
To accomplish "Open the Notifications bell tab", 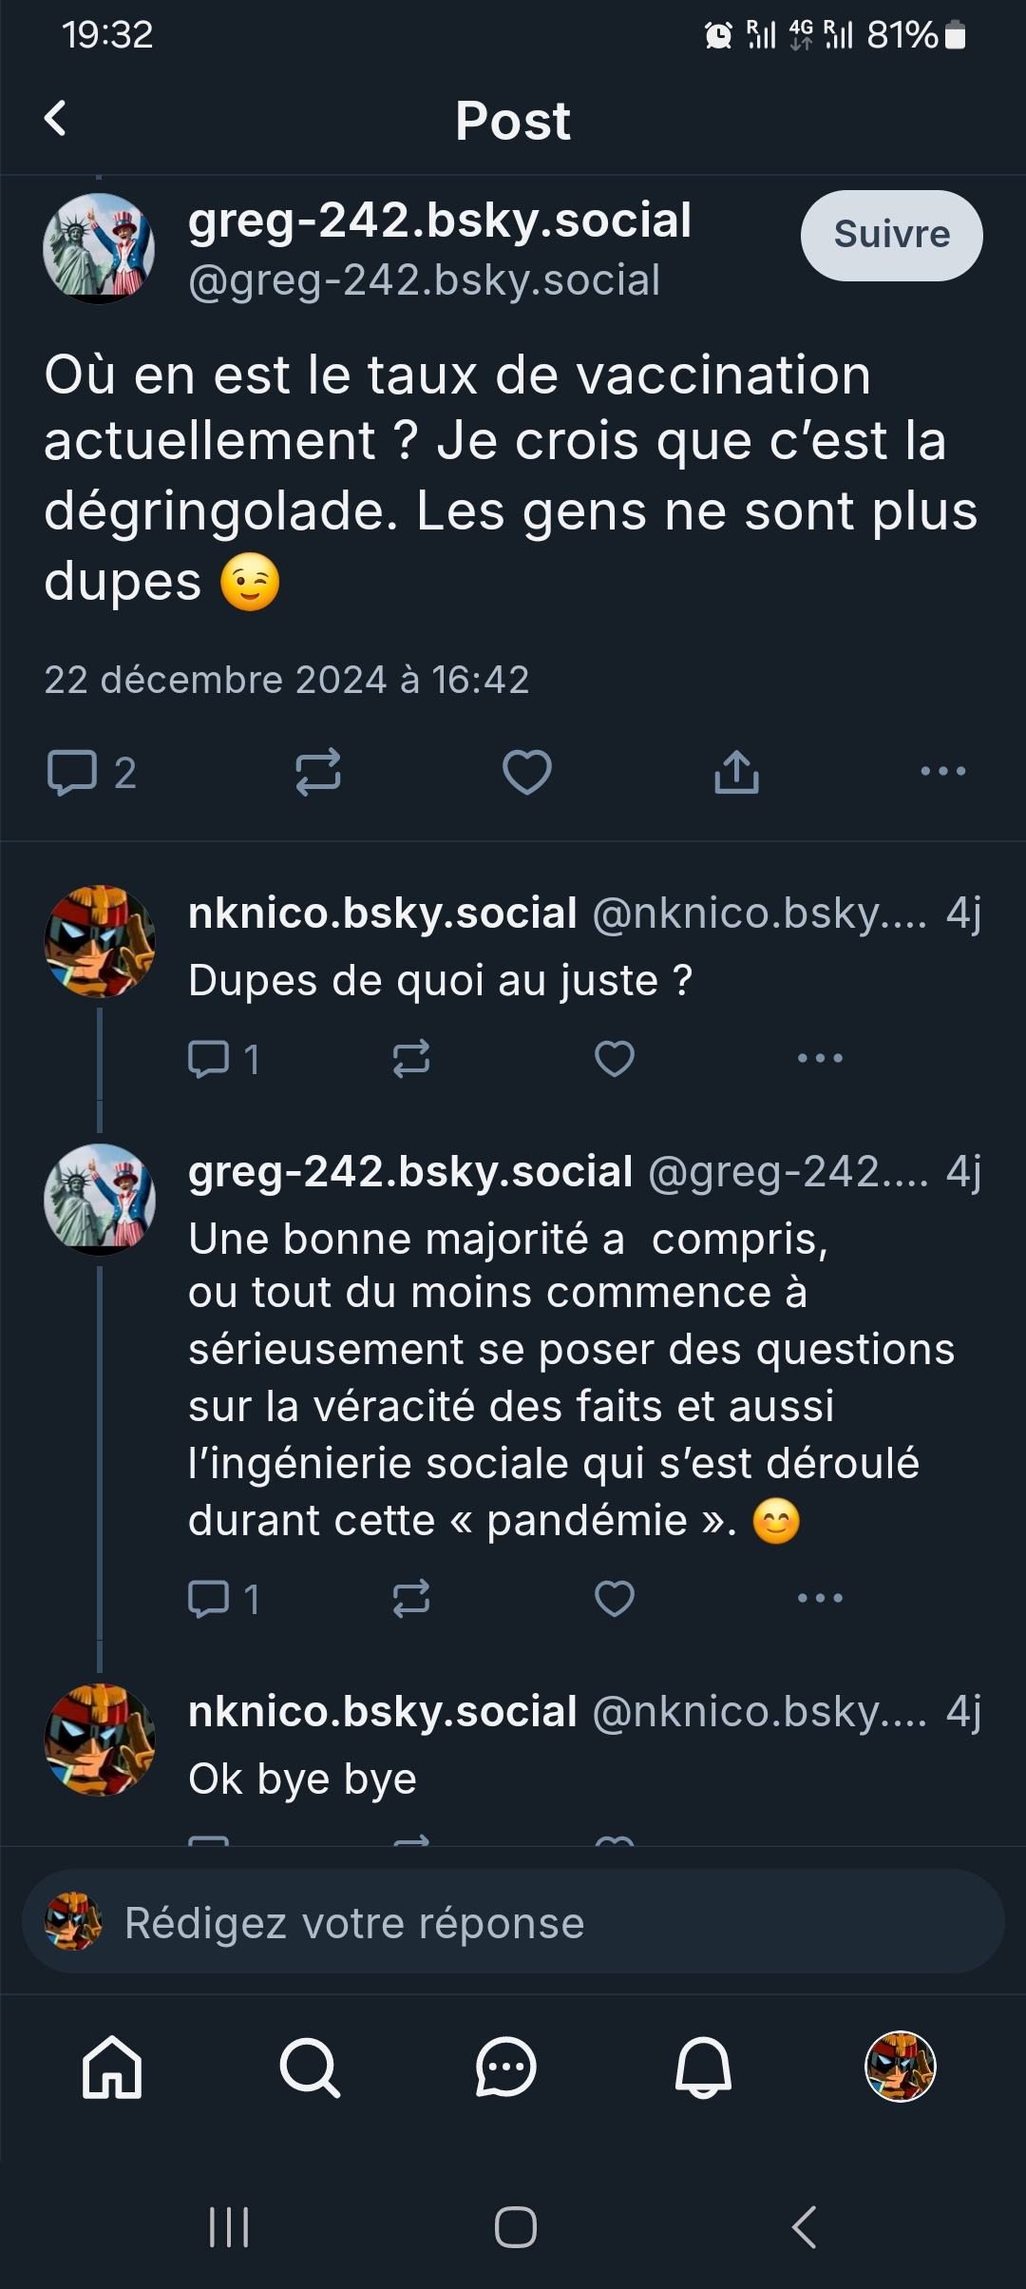I will pyautogui.click(x=703, y=2067).
